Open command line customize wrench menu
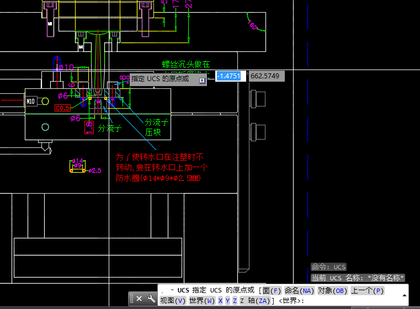The height and width of the screenshot is (309, 420). click(x=151, y=299)
